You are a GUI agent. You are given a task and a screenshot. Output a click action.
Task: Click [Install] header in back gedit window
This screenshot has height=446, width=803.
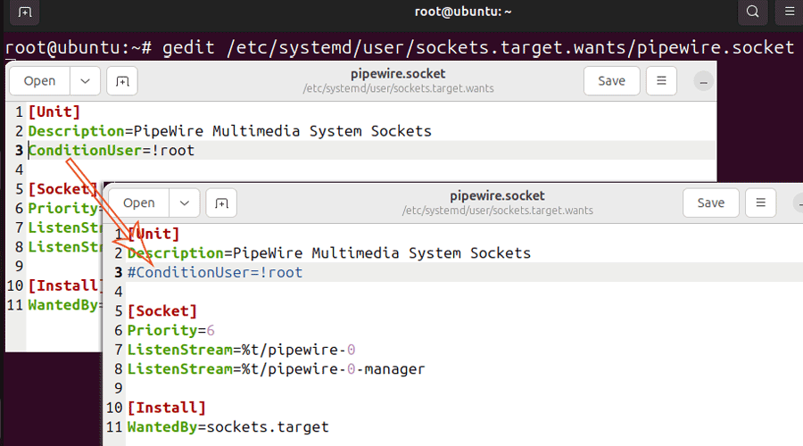[64, 285]
